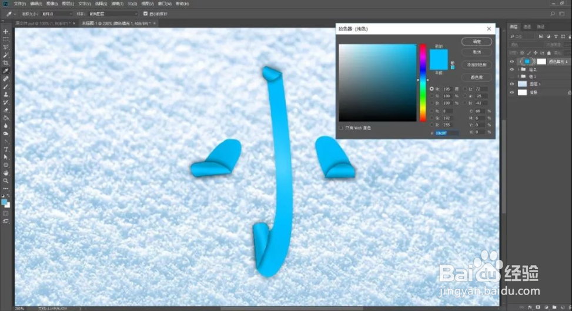
Task: Select the Path Selection tool
Action: 6,158
